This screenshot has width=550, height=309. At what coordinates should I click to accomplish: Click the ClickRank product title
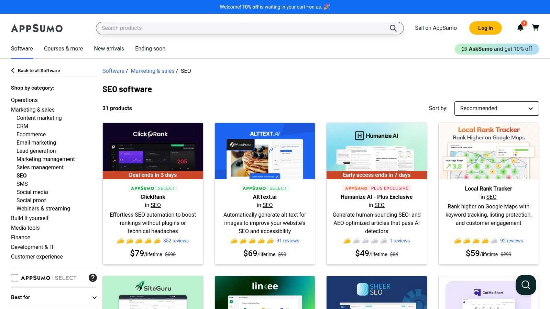click(153, 197)
